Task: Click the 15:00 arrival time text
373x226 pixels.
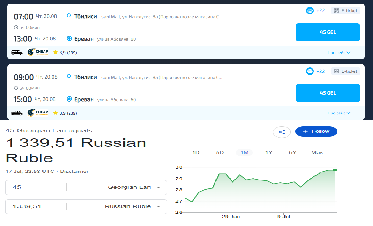Action: tap(23, 99)
